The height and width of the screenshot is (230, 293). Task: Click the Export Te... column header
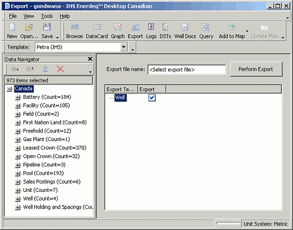point(121,90)
